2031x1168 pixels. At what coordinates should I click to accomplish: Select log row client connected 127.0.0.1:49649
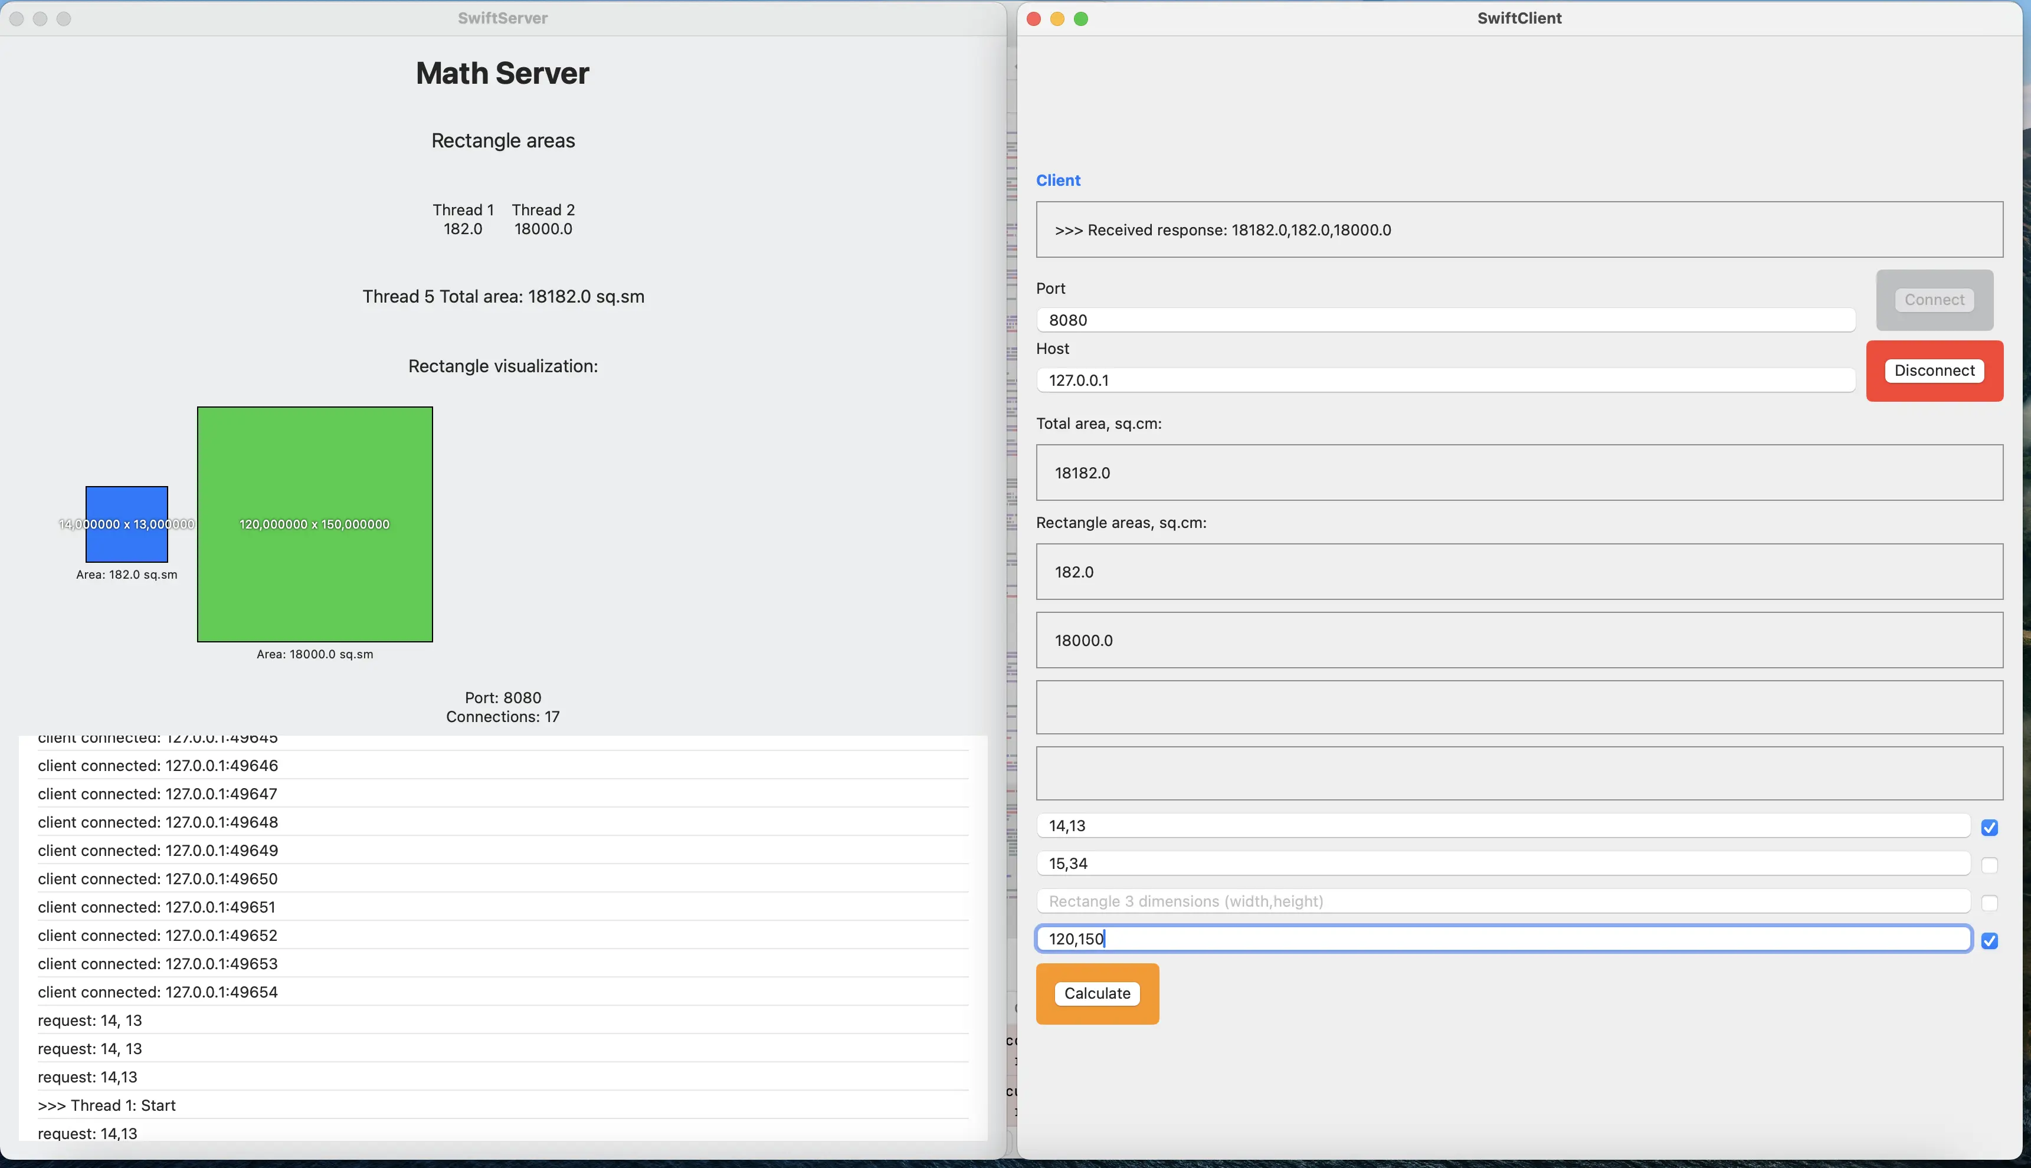pos(503,850)
